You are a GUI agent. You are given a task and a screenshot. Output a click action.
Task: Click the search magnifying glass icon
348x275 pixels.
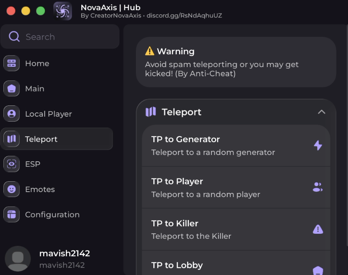click(14, 37)
